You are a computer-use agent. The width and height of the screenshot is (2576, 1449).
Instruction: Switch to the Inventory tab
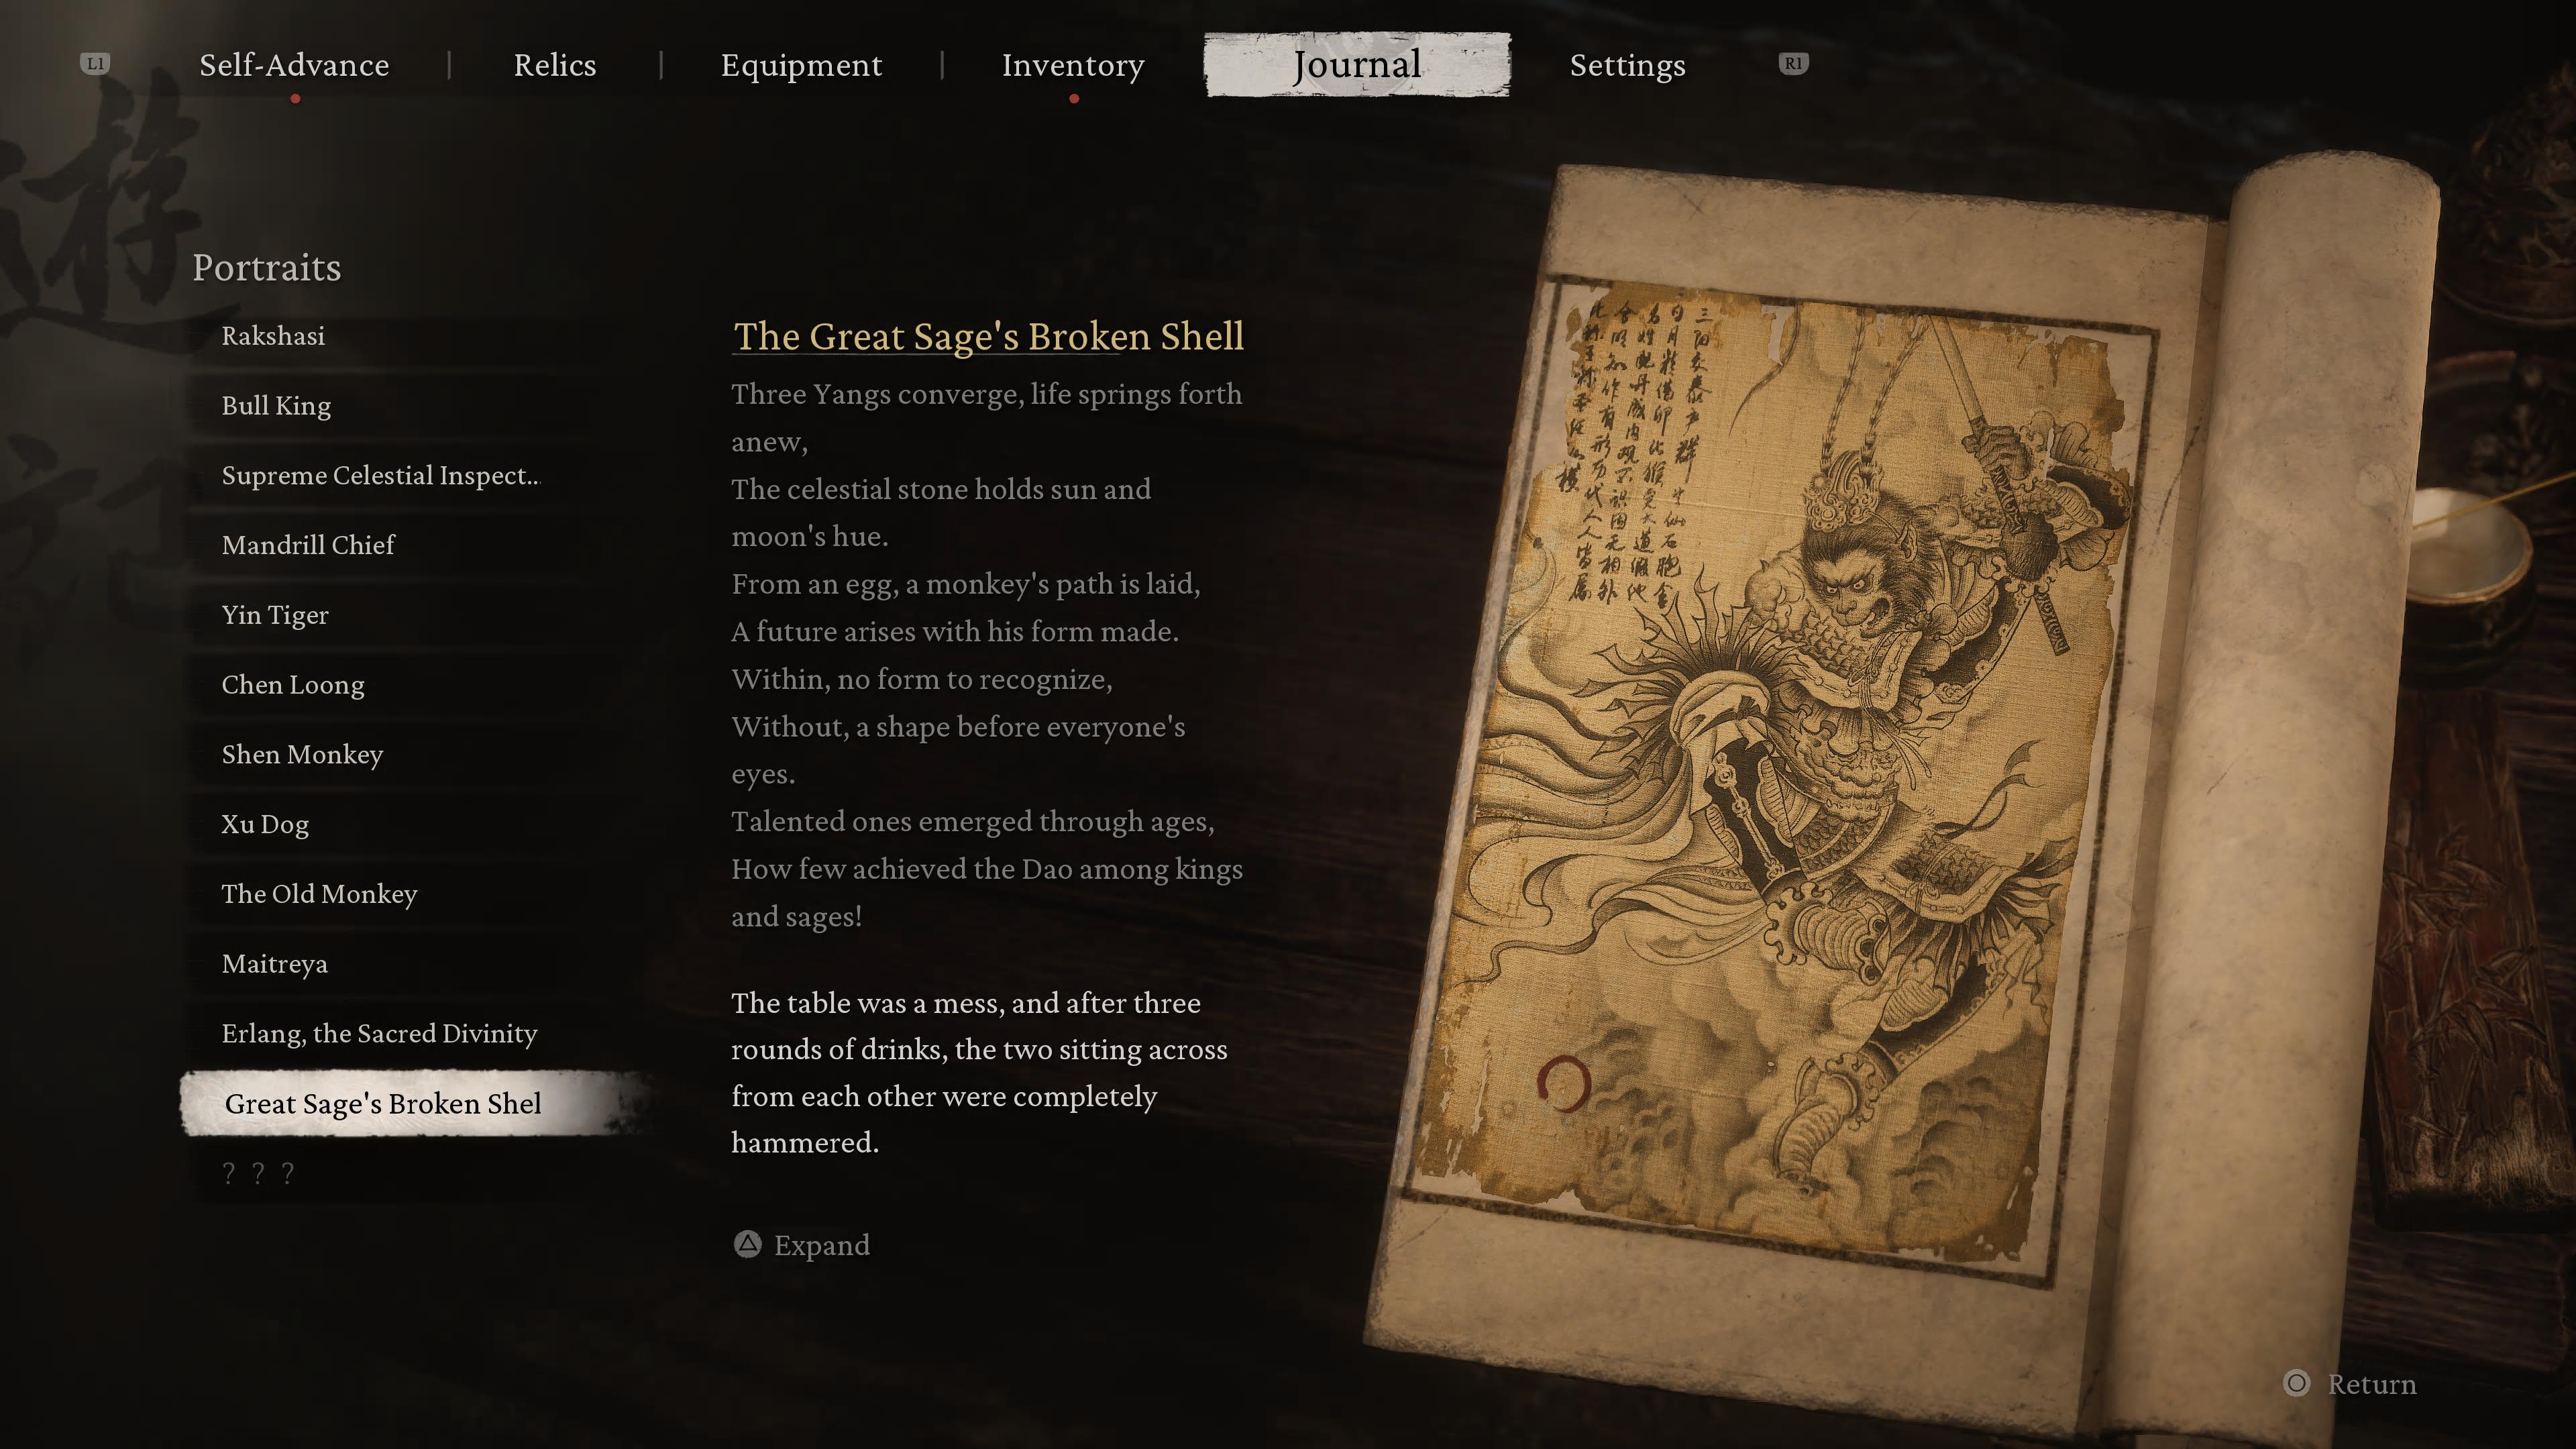pyautogui.click(x=1073, y=65)
